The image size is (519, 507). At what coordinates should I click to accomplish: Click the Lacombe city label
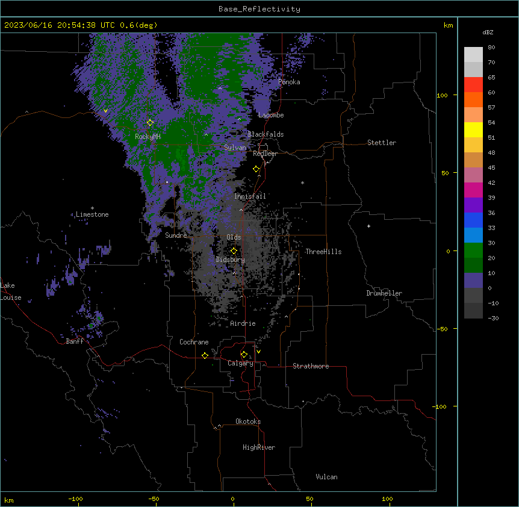[271, 115]
